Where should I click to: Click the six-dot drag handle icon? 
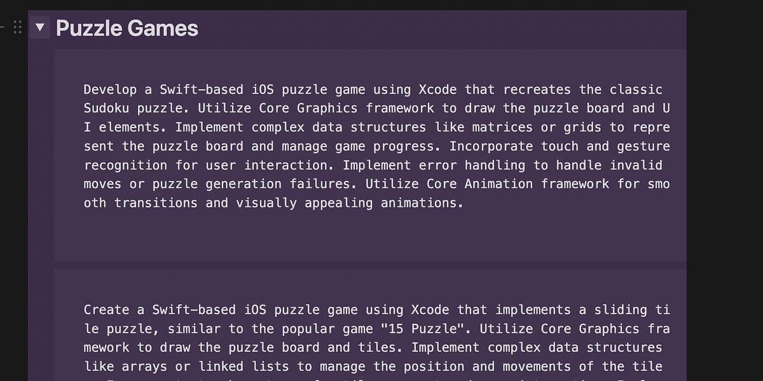click(x=17, y=28)
